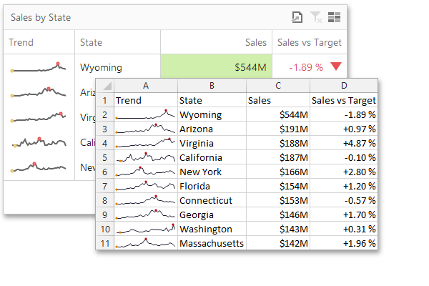Select row 9 header in spreadsheet
The width and height of the screenshot is (429, 286).
105,214
